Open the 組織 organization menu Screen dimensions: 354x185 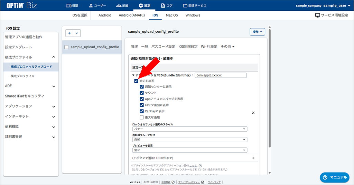point(122,6)
